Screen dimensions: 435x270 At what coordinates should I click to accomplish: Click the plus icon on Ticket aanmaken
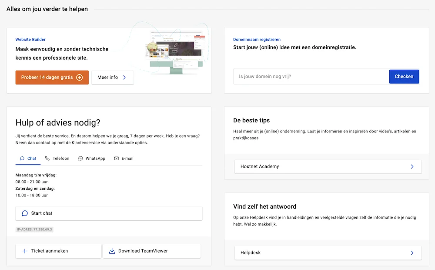pyautogui.click(x=25, y=251)
